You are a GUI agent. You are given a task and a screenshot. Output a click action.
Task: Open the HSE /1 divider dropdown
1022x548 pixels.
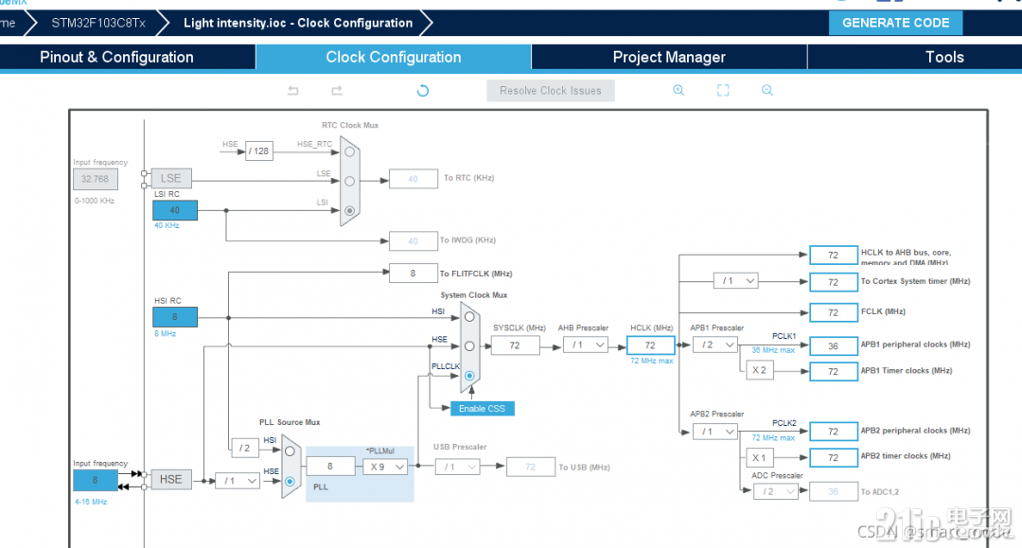click(238, 481)
